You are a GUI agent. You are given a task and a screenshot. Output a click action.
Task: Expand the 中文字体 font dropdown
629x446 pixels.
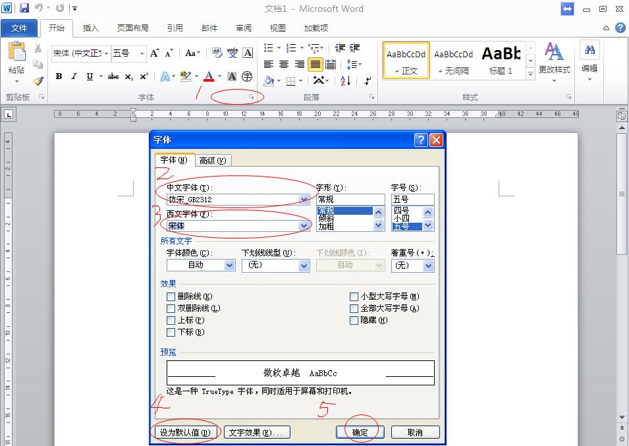coord(304,200)
